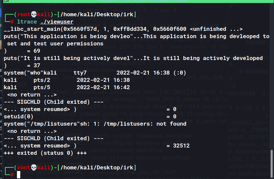Click the skull icon in the bottom prompt
This screenshot has height=179, width=274.
34,168
